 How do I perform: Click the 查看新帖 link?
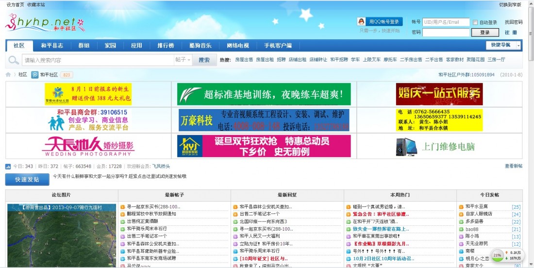[x=514, y=166]
